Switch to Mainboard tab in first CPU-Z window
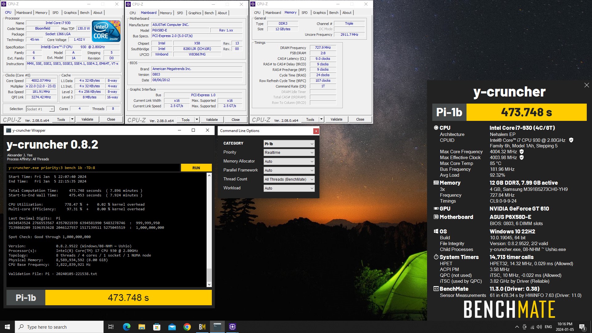 point(24,13)
